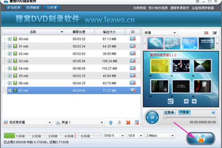Select yellow chapter thumbnail in menu preview
Image resolution: width=222 pixels, height=148 pixels.
click(160, 66)
